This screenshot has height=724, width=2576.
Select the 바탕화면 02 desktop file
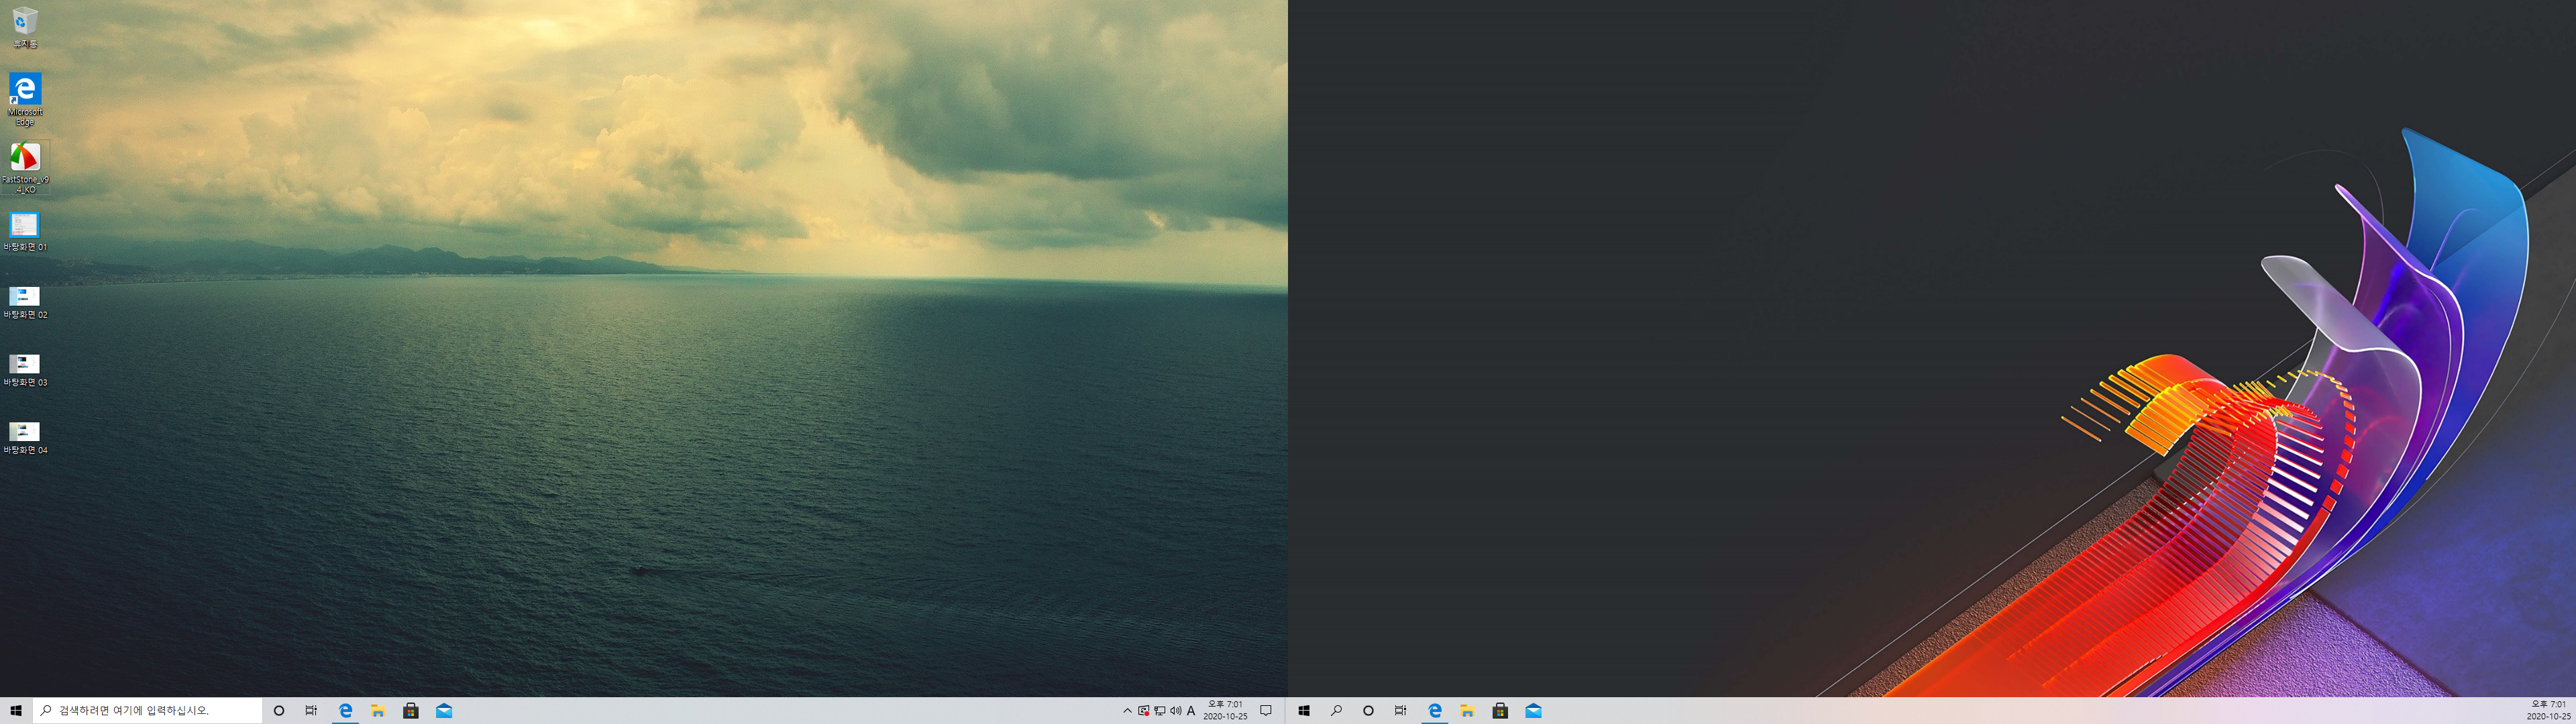pyautogui.click(x=25, y=296)
